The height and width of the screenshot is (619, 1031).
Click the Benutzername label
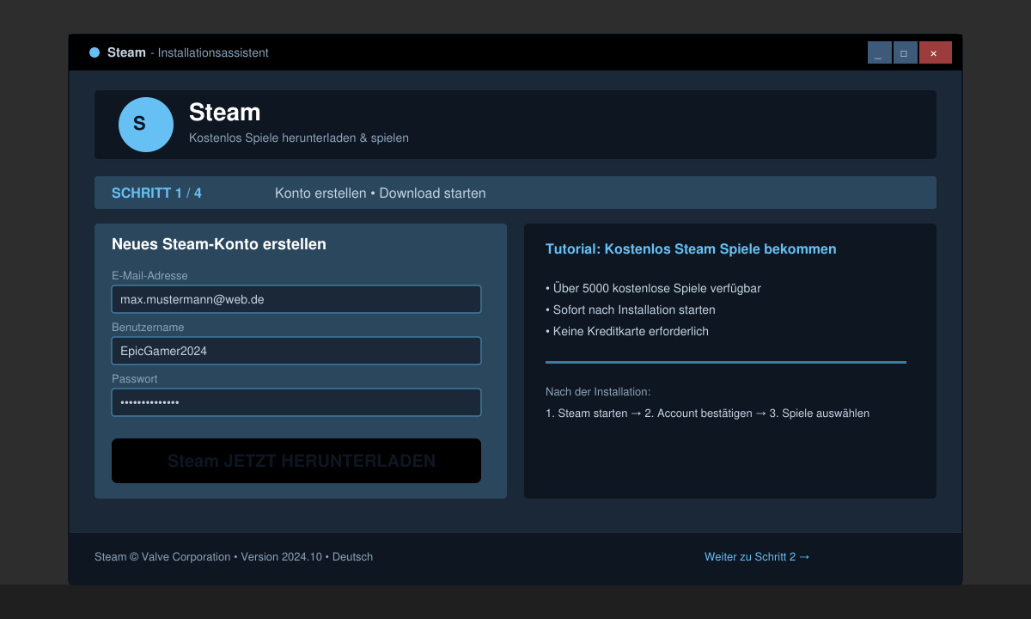tap(148, 328)
